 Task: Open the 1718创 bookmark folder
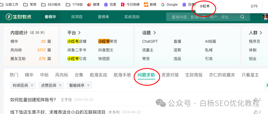pyautogui.click(x=74, y=5)
